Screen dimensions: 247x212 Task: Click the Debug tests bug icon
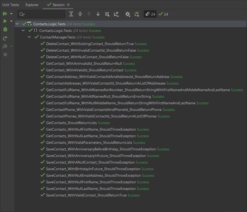click(x=5, y=29)
